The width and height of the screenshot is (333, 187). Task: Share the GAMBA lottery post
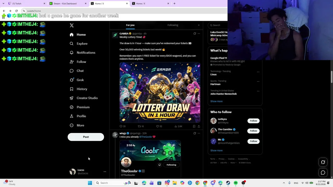coord(199,126)
